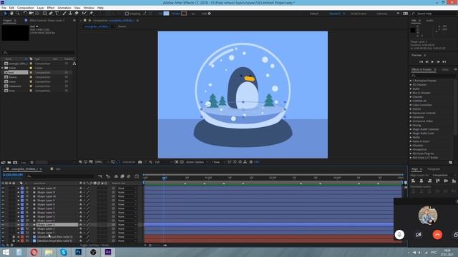Hide Shape Layer 7 using eye icon

[3, 208]
